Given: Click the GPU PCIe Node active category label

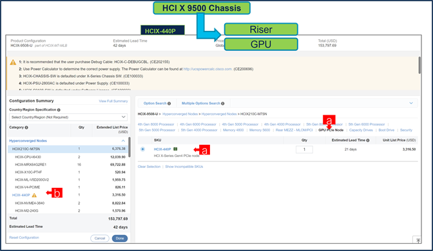Looking at the screenshot, I should pos(331,130).
